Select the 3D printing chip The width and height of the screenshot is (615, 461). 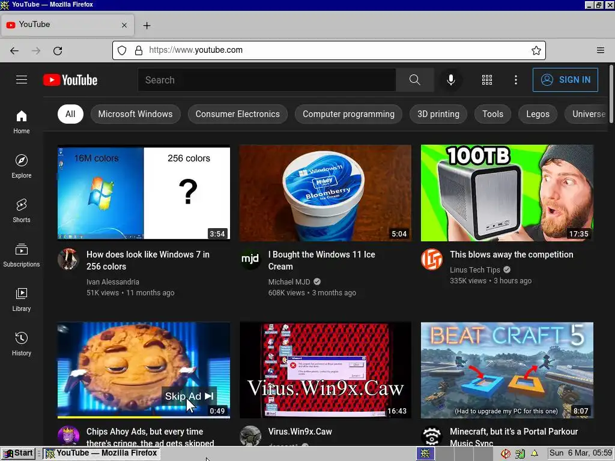pyautogui.click(x=438, y=114)
